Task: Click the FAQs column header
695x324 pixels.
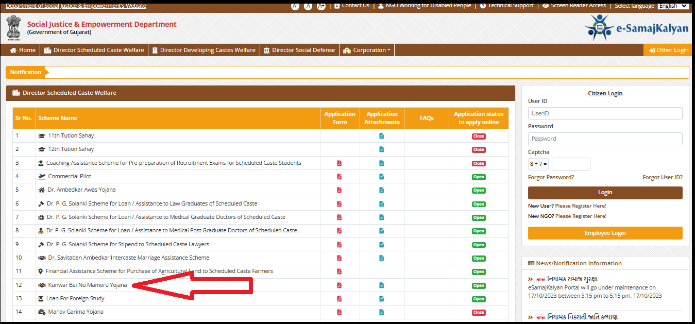Action: click(427, 118)
